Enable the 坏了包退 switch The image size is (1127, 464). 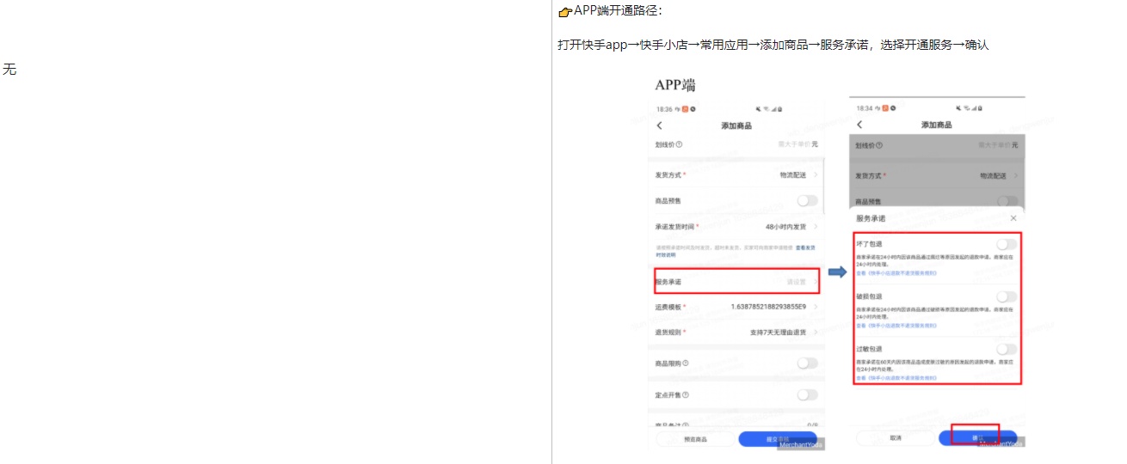click(1007, 244)
